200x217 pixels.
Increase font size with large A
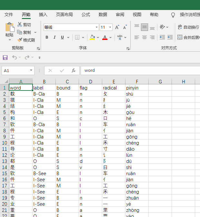click(117, 27)
